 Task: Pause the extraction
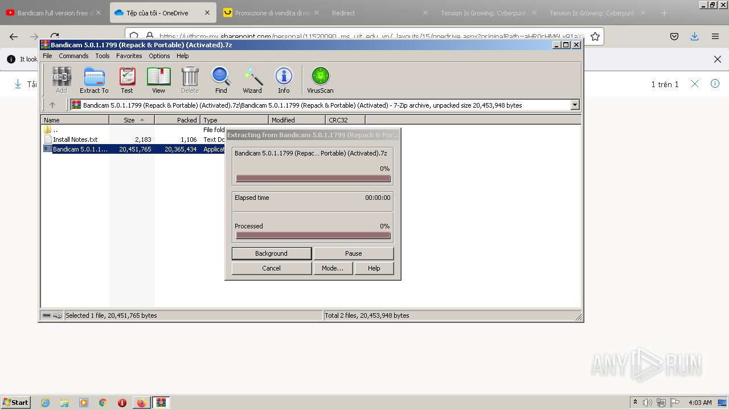click(354, 253)
